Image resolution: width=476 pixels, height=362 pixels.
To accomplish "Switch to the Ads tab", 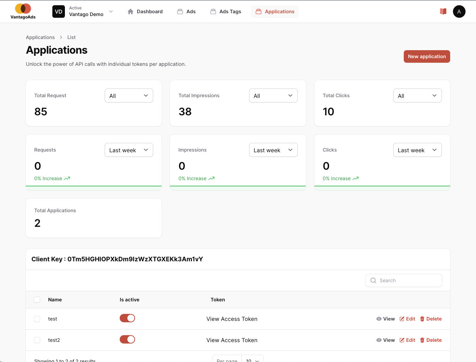I will point(186,11).
